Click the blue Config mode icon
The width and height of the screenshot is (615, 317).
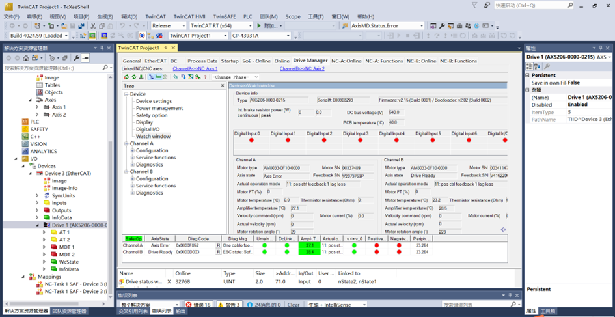(104, 36)
